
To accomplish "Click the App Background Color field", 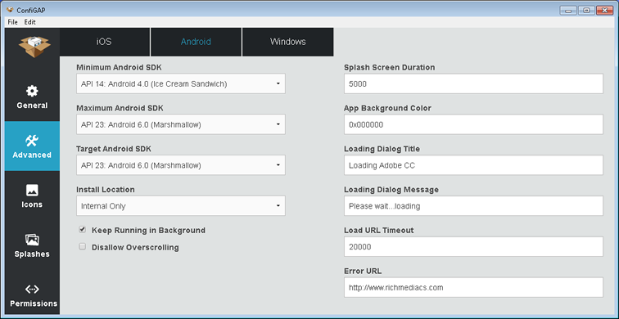I will coord(473,124).
